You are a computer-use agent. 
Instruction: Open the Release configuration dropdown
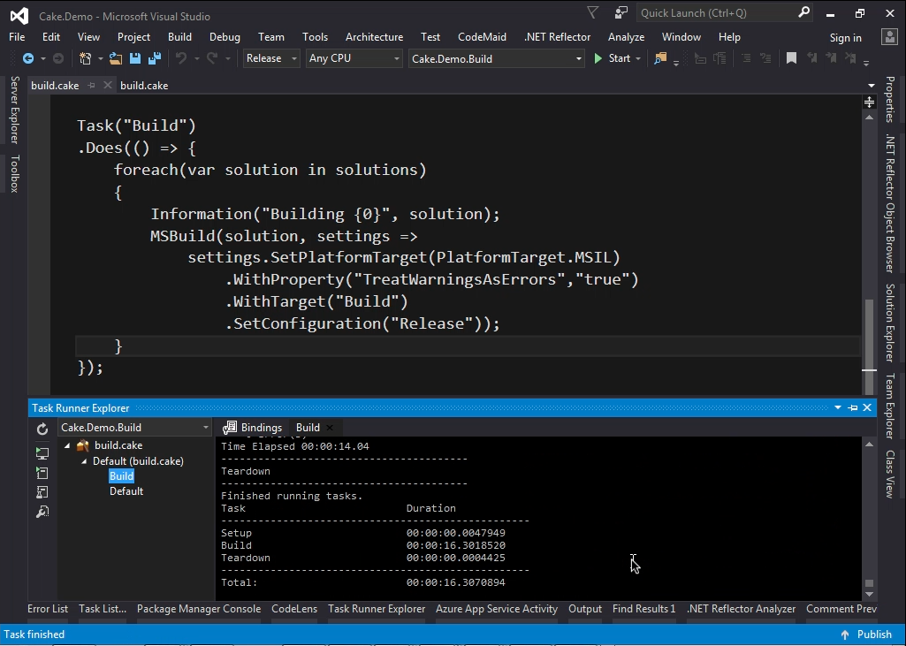[271, 58]
